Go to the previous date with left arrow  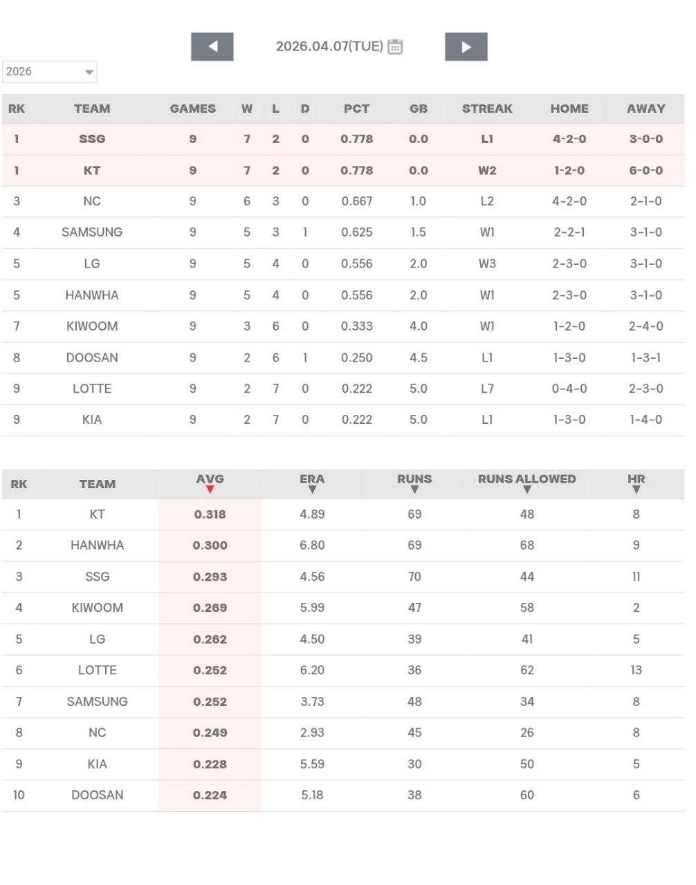212,47
